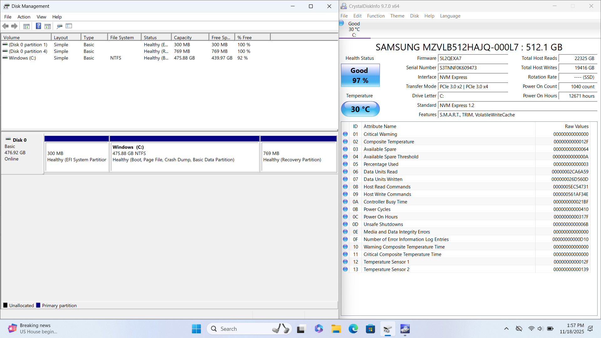This screenshot has height=338, width=601.
Task: Click the Show/Hide Console Tree toolbar icon
Action: pos(27,26)
